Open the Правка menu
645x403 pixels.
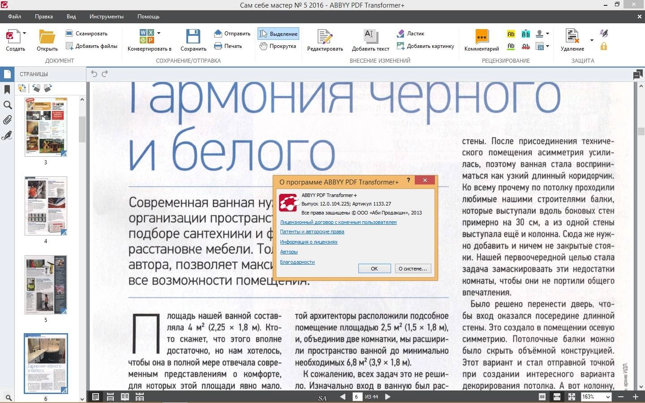point(44,17)
